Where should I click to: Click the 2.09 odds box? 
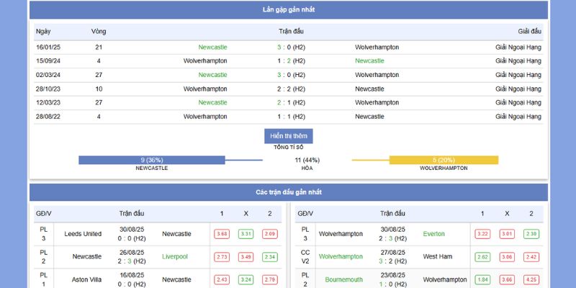pos(270,234)
